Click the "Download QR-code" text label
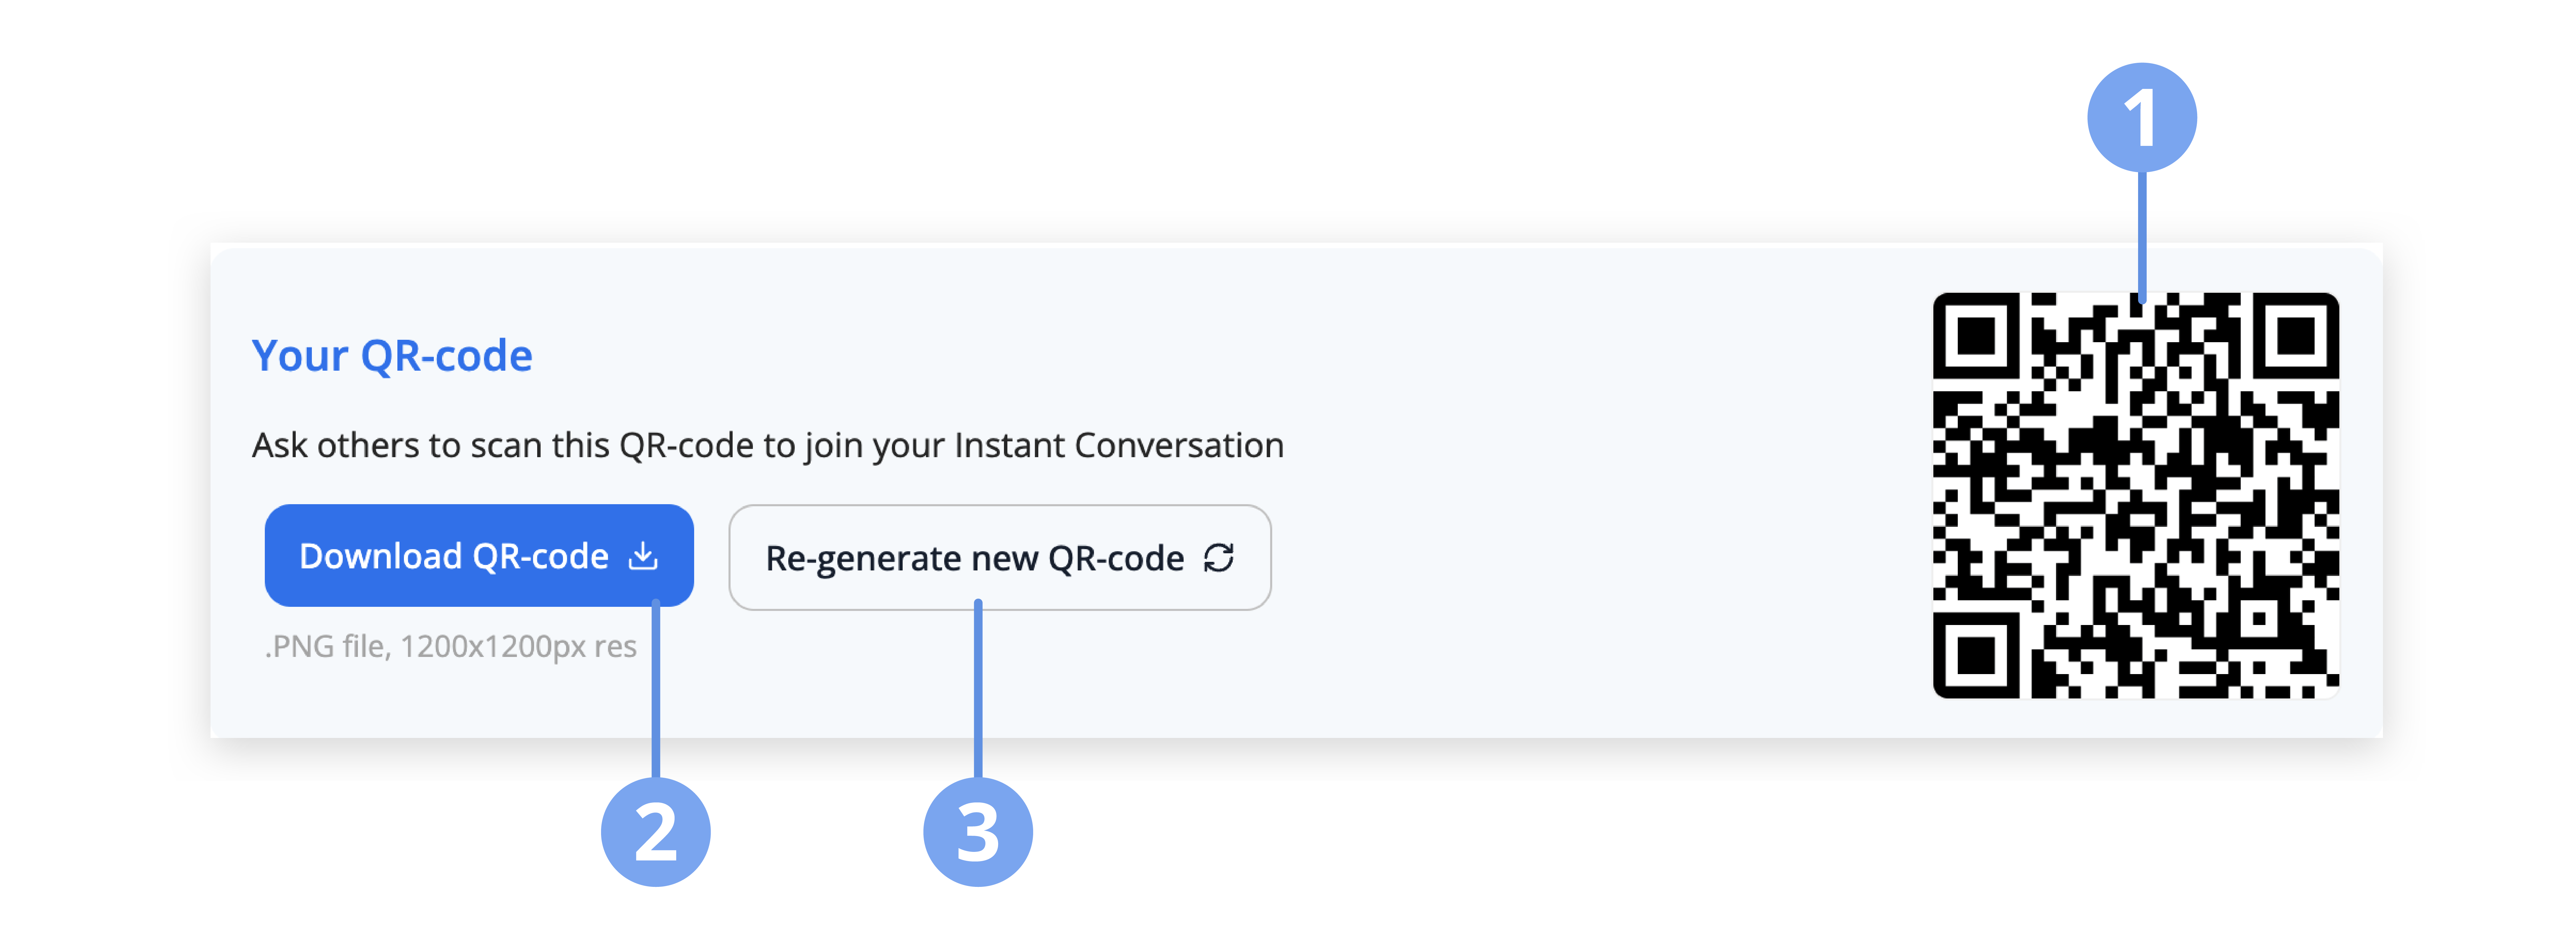 (454, 556)
